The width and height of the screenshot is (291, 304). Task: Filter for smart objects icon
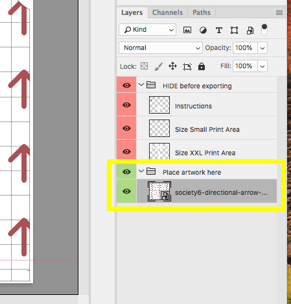250,31
